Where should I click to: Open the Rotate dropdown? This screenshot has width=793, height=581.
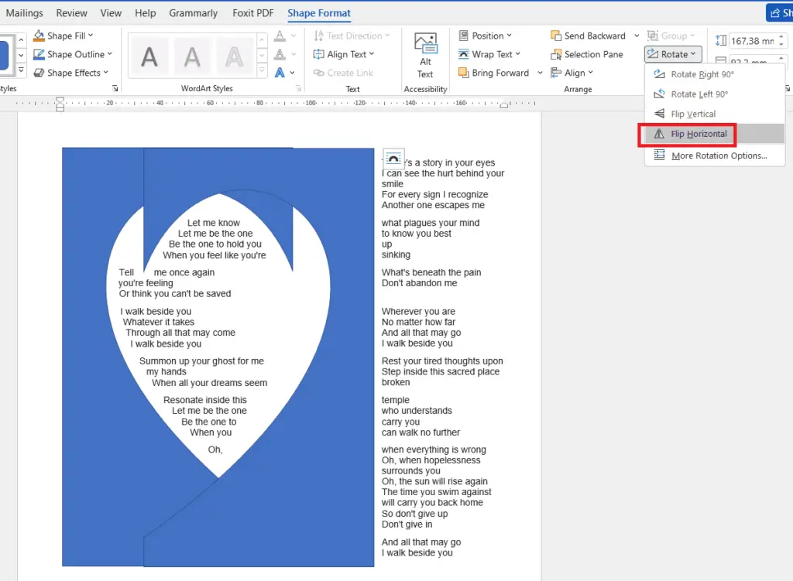tap(672, 54)
